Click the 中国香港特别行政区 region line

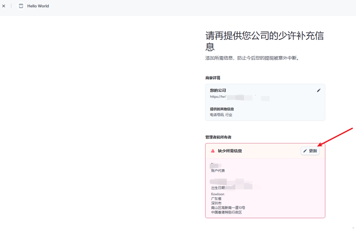(226, 212)
